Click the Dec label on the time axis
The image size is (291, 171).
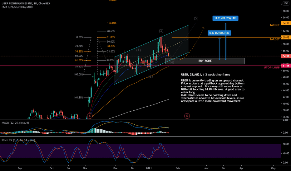click(115, 168)
